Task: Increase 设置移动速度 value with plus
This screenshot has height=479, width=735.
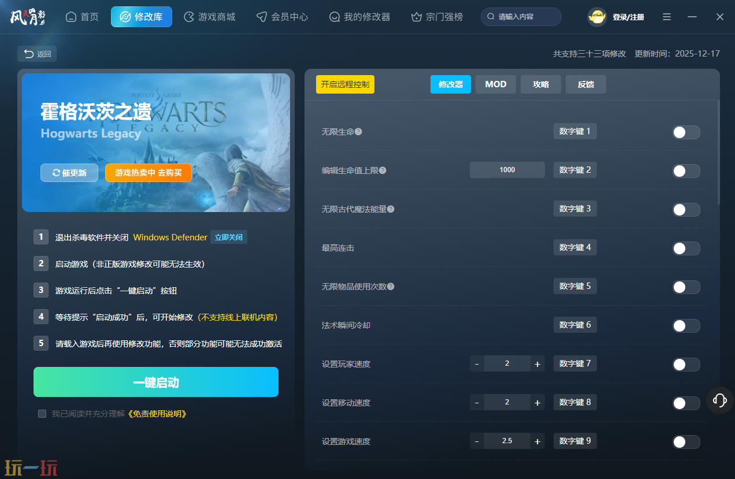Action: point(537,402)
